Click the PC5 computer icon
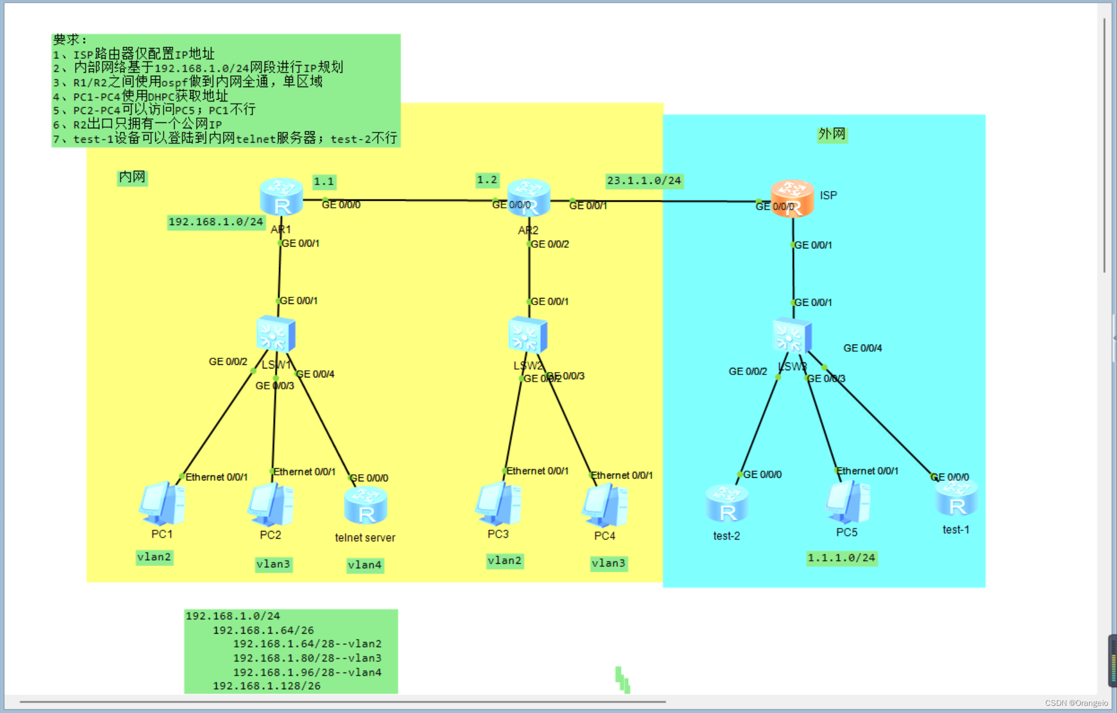This screenshot has height=713, width=1117. (847, 502)
